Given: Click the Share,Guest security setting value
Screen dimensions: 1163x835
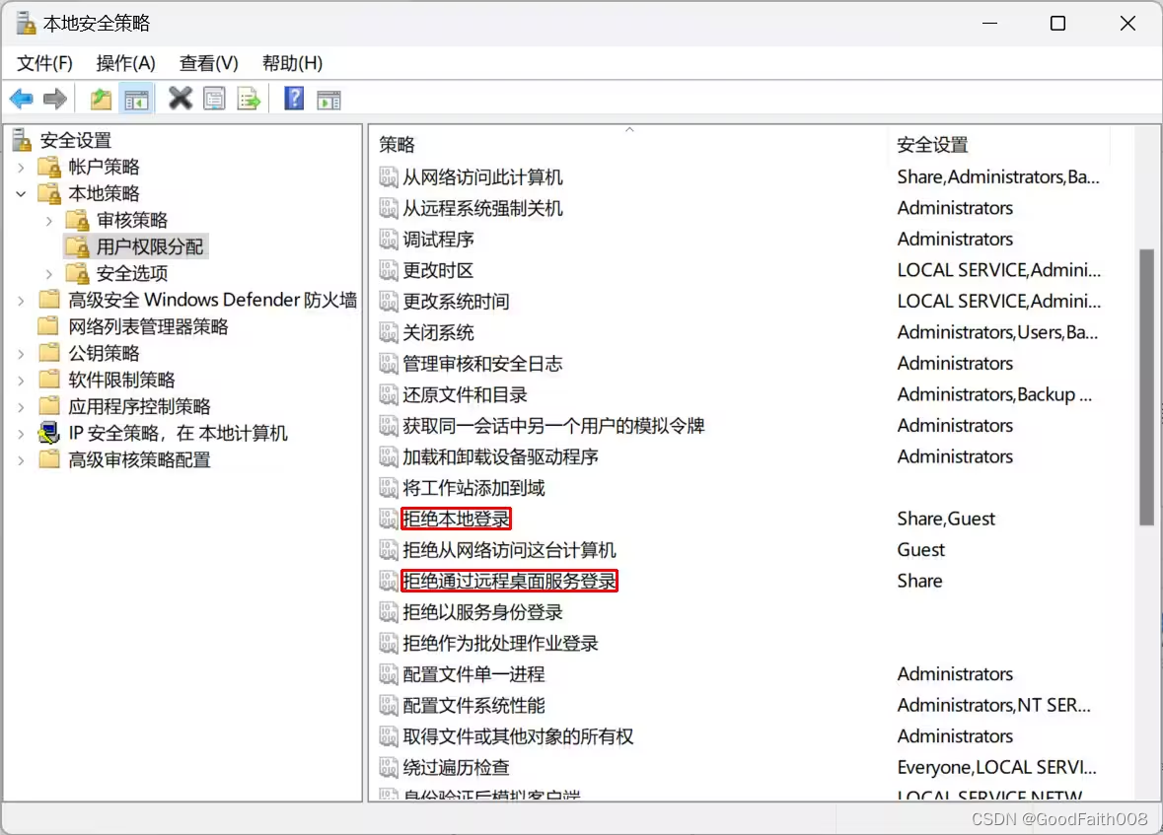Looking at the screenshot, I should click(946, 520).
